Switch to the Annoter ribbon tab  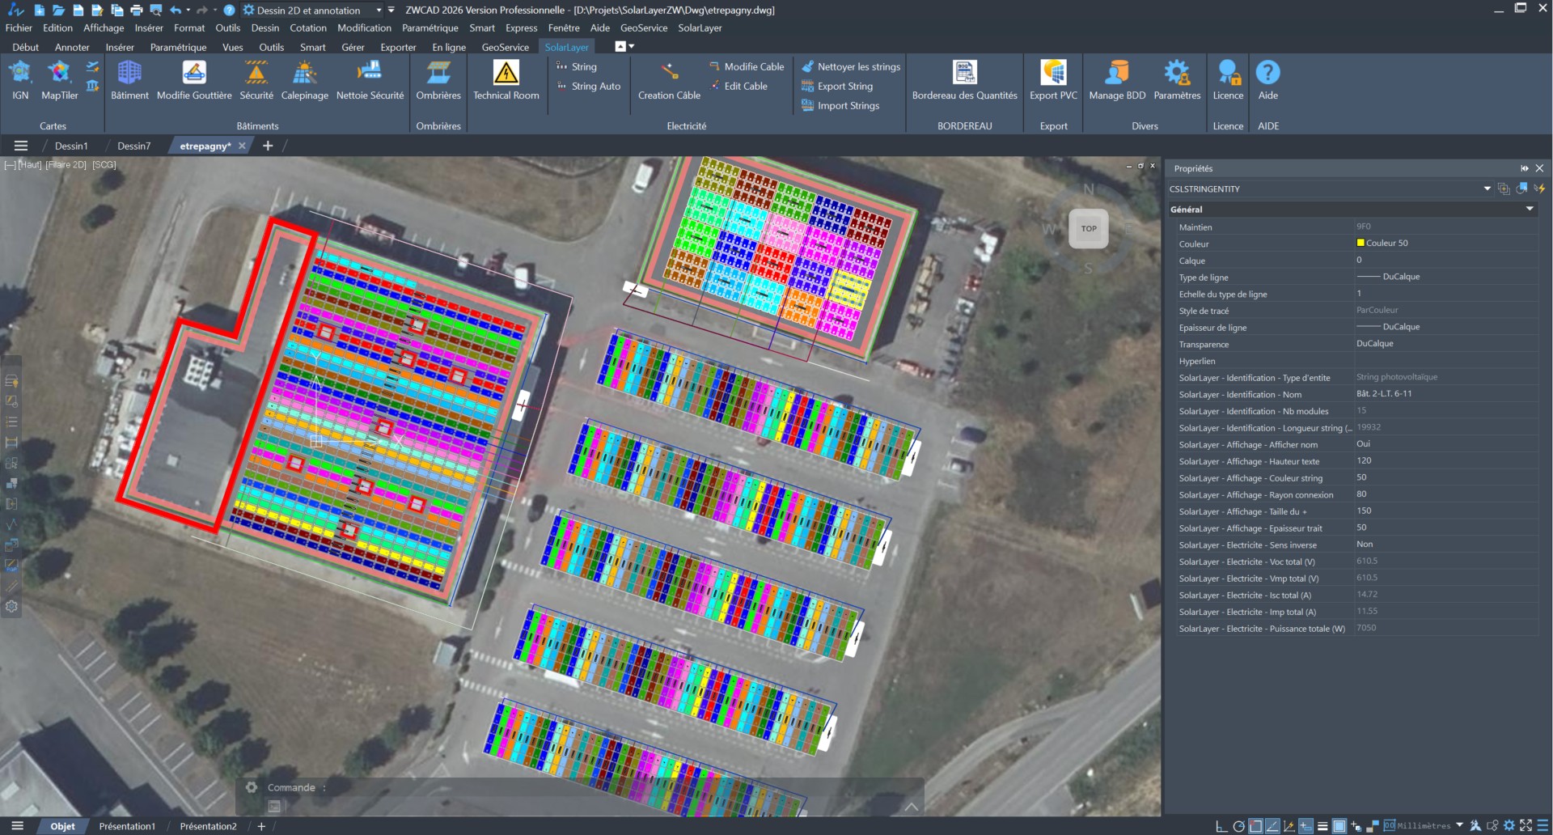coord(72,47)
